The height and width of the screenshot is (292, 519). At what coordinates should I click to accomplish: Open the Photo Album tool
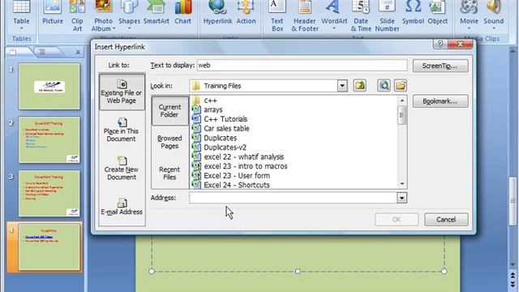[x=103, y=16]
